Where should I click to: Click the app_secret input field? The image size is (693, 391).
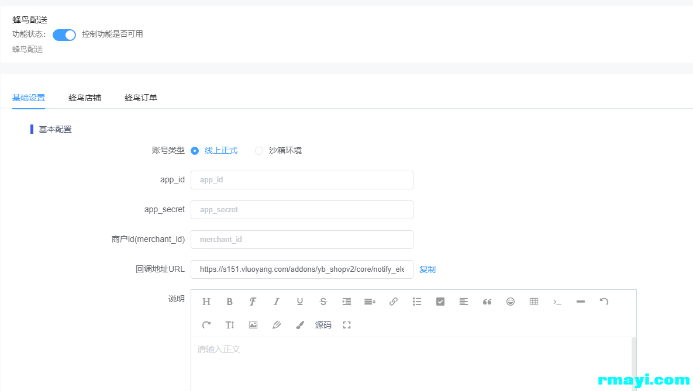click(302, 210)
